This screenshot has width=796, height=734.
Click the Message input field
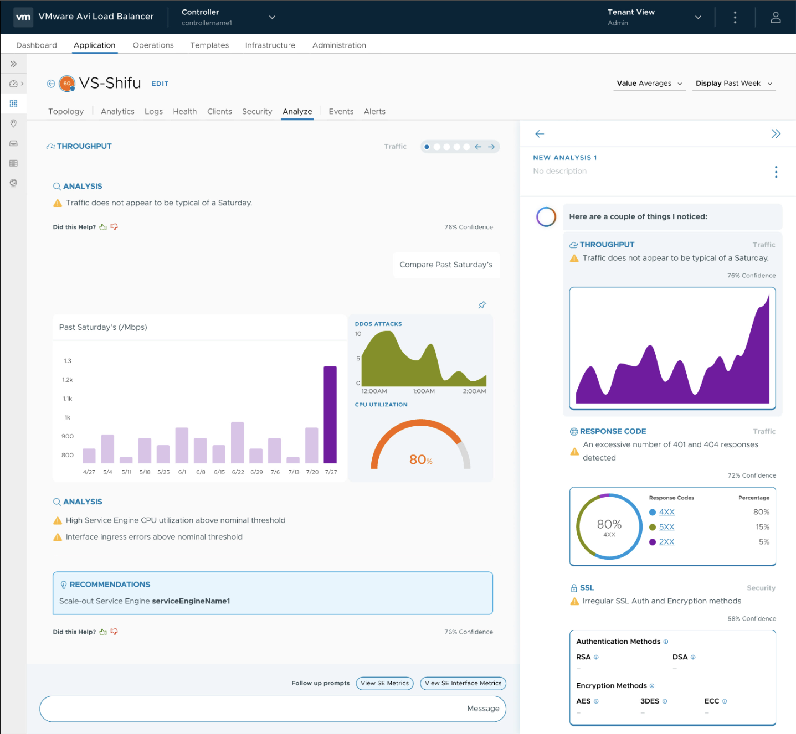click(273, 709)
